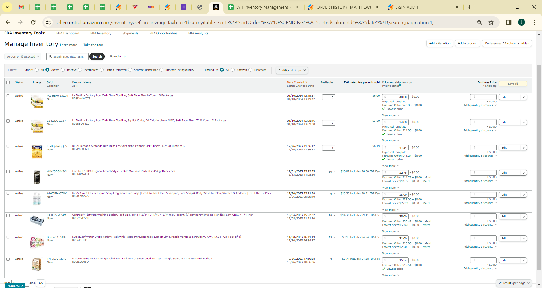Select the Listing Removed filter
Image resolution: width=542 pixels, height=288 pixels.
click(102, 70)
